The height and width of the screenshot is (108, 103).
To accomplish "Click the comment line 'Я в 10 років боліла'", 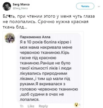I will point(45,42).
